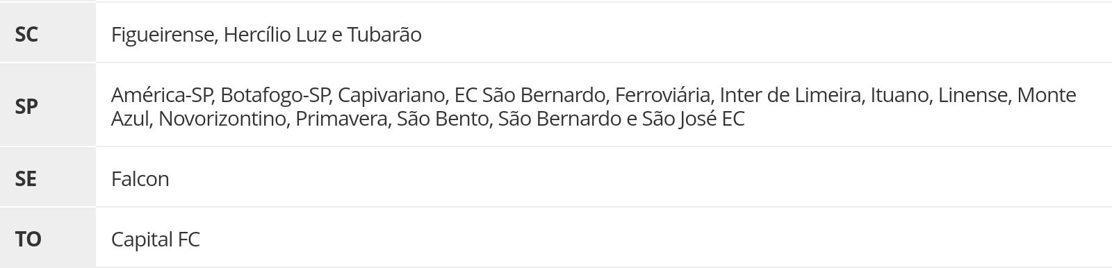Click the SC state abbreviation cell
The height and width of the screenshot is (268, 1112).
47,33
